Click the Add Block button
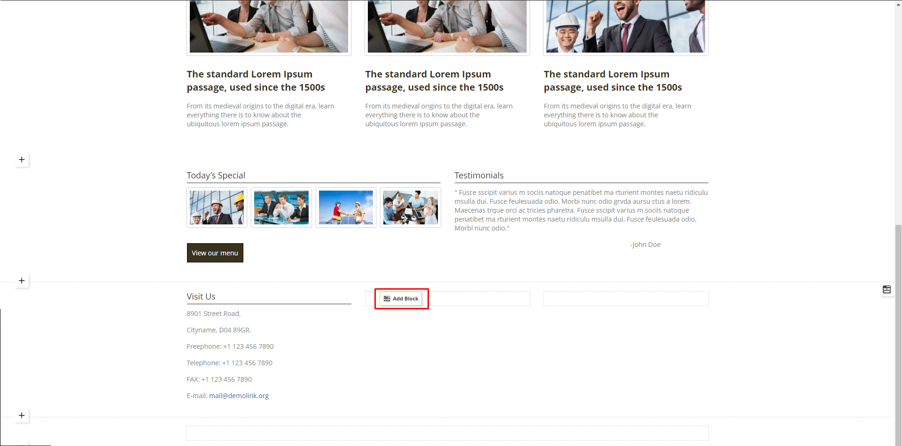The image size is (902, 446). [401, 299]
